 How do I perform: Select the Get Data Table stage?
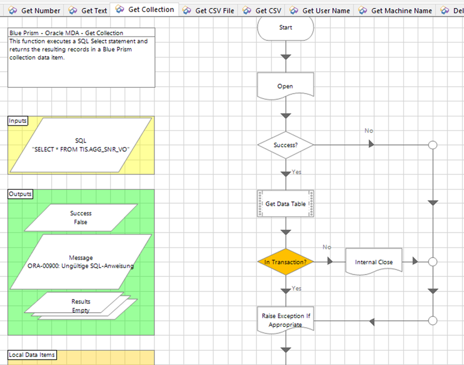tap(286, 203)
